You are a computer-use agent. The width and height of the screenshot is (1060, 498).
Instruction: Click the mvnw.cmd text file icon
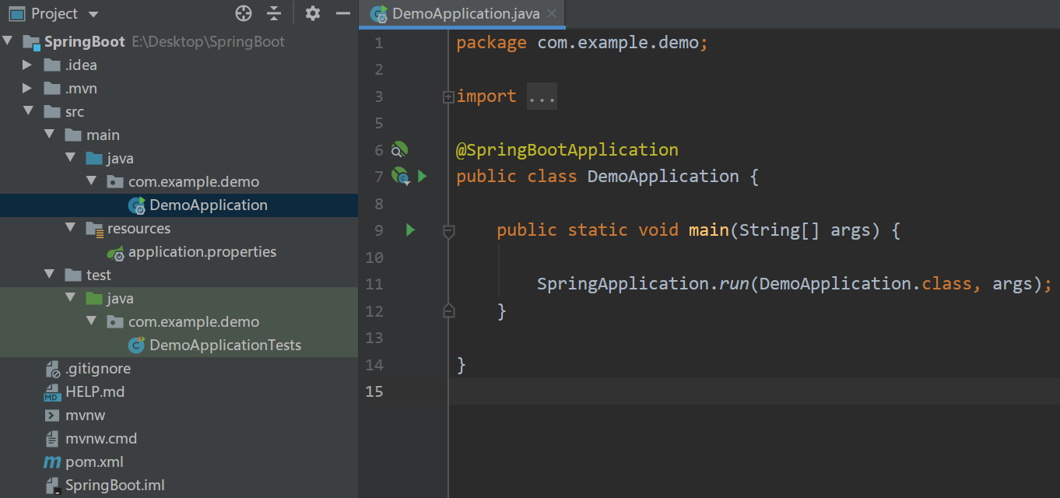point(52,438)
